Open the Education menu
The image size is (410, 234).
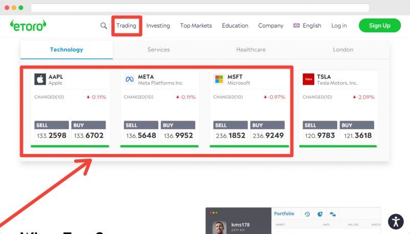(235, 26)
